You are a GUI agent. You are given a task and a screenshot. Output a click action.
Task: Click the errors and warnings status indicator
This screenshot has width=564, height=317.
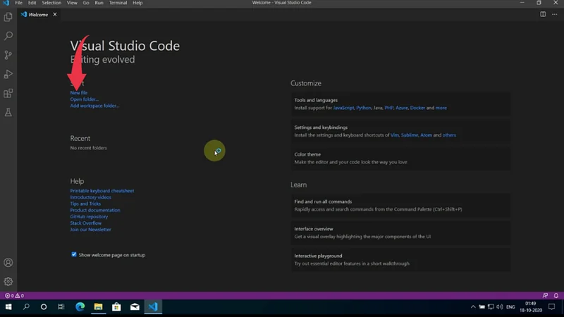(14, 296)
